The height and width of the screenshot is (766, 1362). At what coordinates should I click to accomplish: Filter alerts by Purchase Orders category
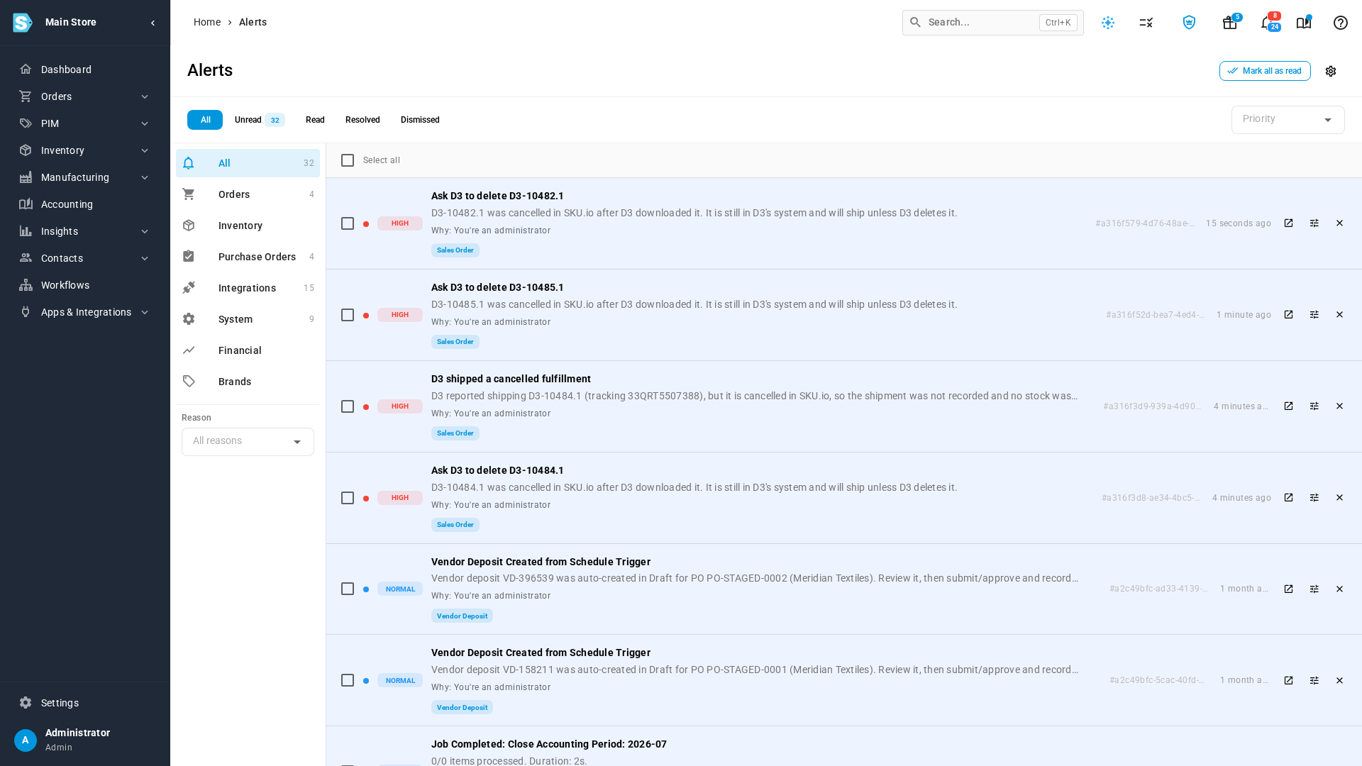tap(248, 257)
